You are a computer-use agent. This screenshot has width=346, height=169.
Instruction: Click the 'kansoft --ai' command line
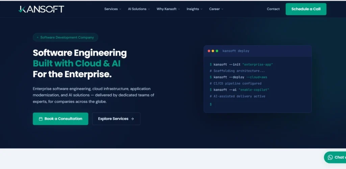point(239,90)
